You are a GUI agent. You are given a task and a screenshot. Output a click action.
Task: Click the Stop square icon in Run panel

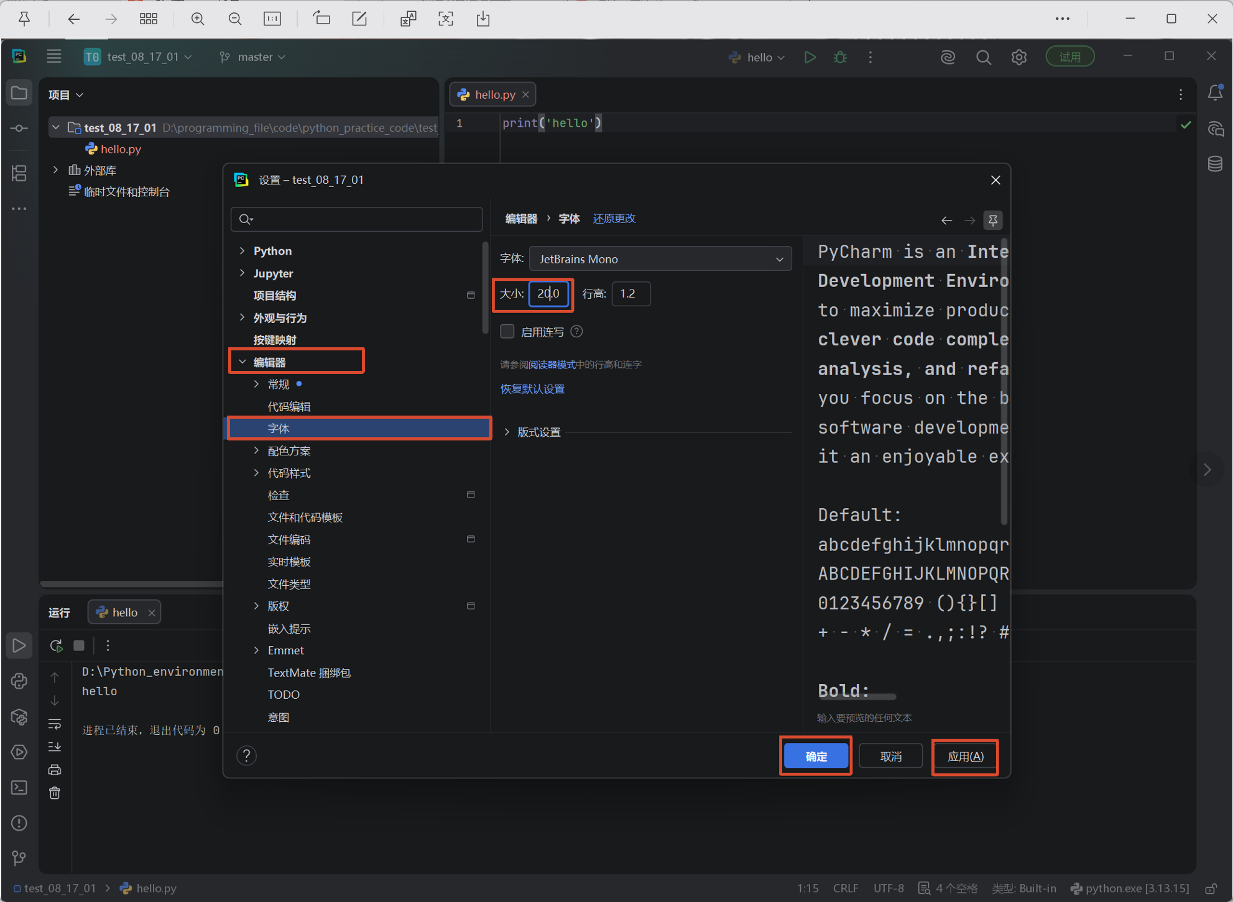click(x=79, y=645)
